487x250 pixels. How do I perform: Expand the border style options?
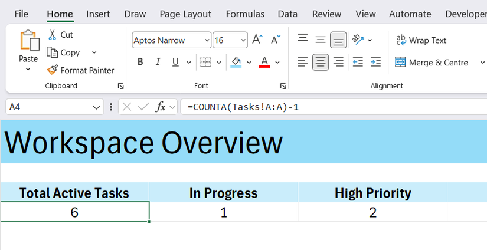218,63
